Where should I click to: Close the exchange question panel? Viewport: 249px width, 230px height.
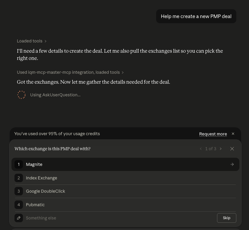click(x=232, y=149)
